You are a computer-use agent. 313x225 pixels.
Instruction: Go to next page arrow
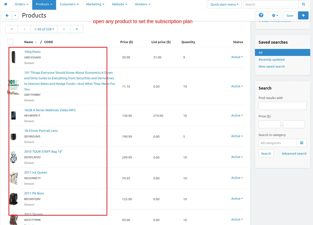tap(64, 29)
